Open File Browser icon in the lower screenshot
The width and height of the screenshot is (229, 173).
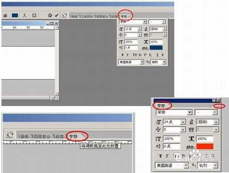(x=9, y=135)
